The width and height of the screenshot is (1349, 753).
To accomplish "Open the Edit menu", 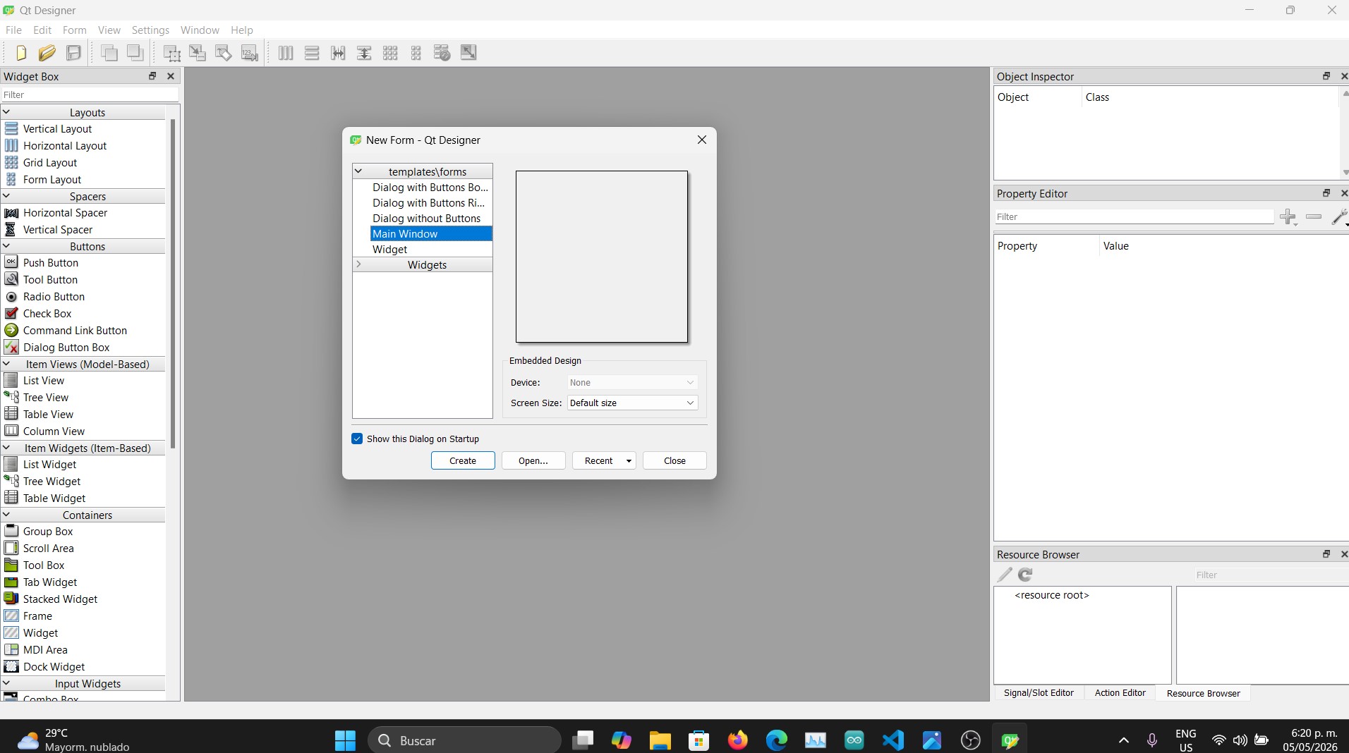I will tap(42, 30).
